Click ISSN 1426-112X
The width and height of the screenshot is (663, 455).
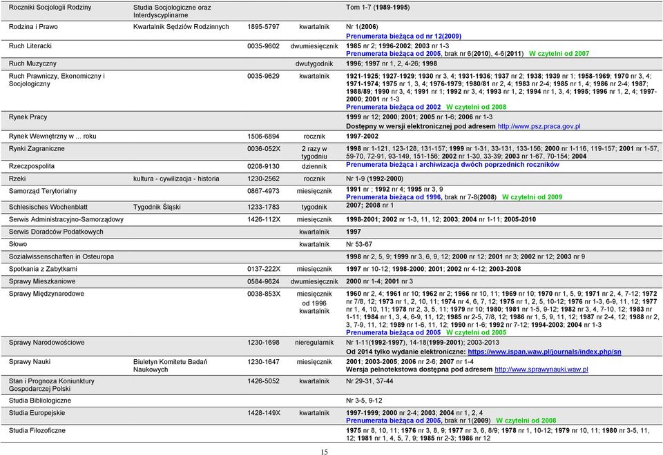pyautogui.click(x=263, y=219)
